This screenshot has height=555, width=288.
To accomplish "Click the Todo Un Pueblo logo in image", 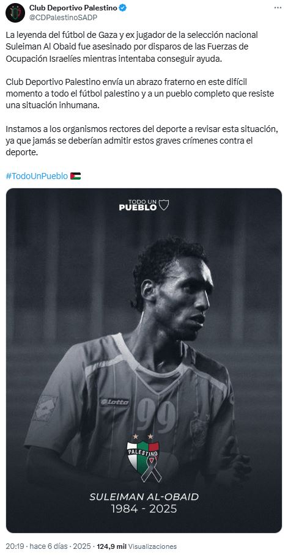I will pos(144,205).
